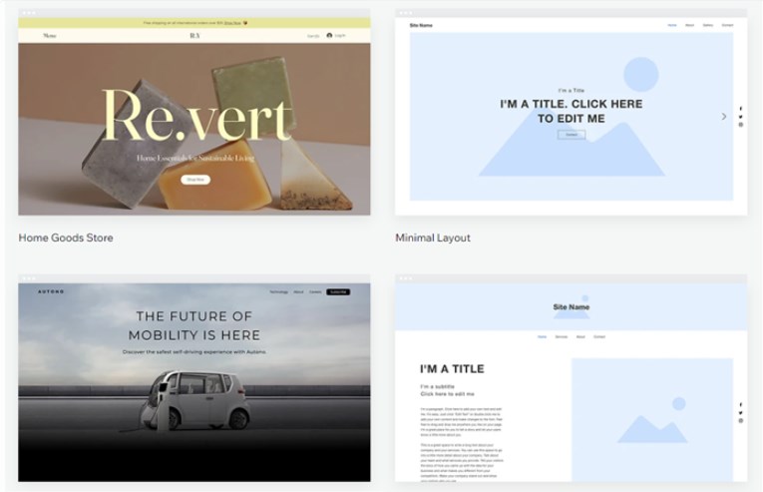This screenshot has height=492, width=763.
Task: Click 'I'm a subtitle' text in bottom-right template
Action: click(x=438, y=386)
